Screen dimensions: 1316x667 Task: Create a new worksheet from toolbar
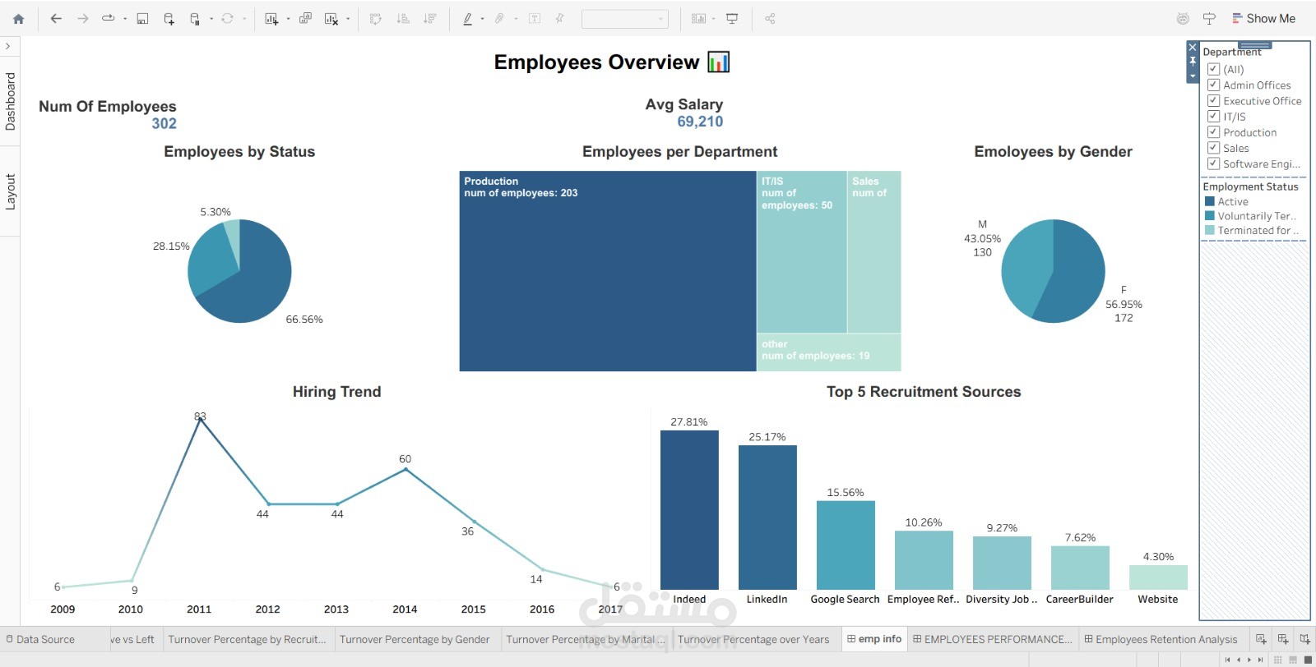[x=271, y=18]
